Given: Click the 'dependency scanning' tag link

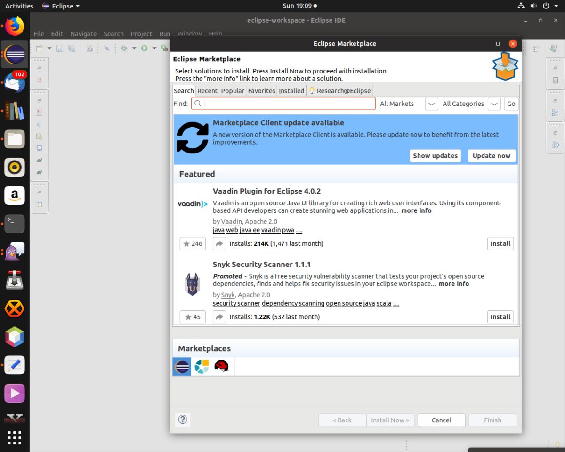Looking at the screenshot, I should click(x=293, y=303).
